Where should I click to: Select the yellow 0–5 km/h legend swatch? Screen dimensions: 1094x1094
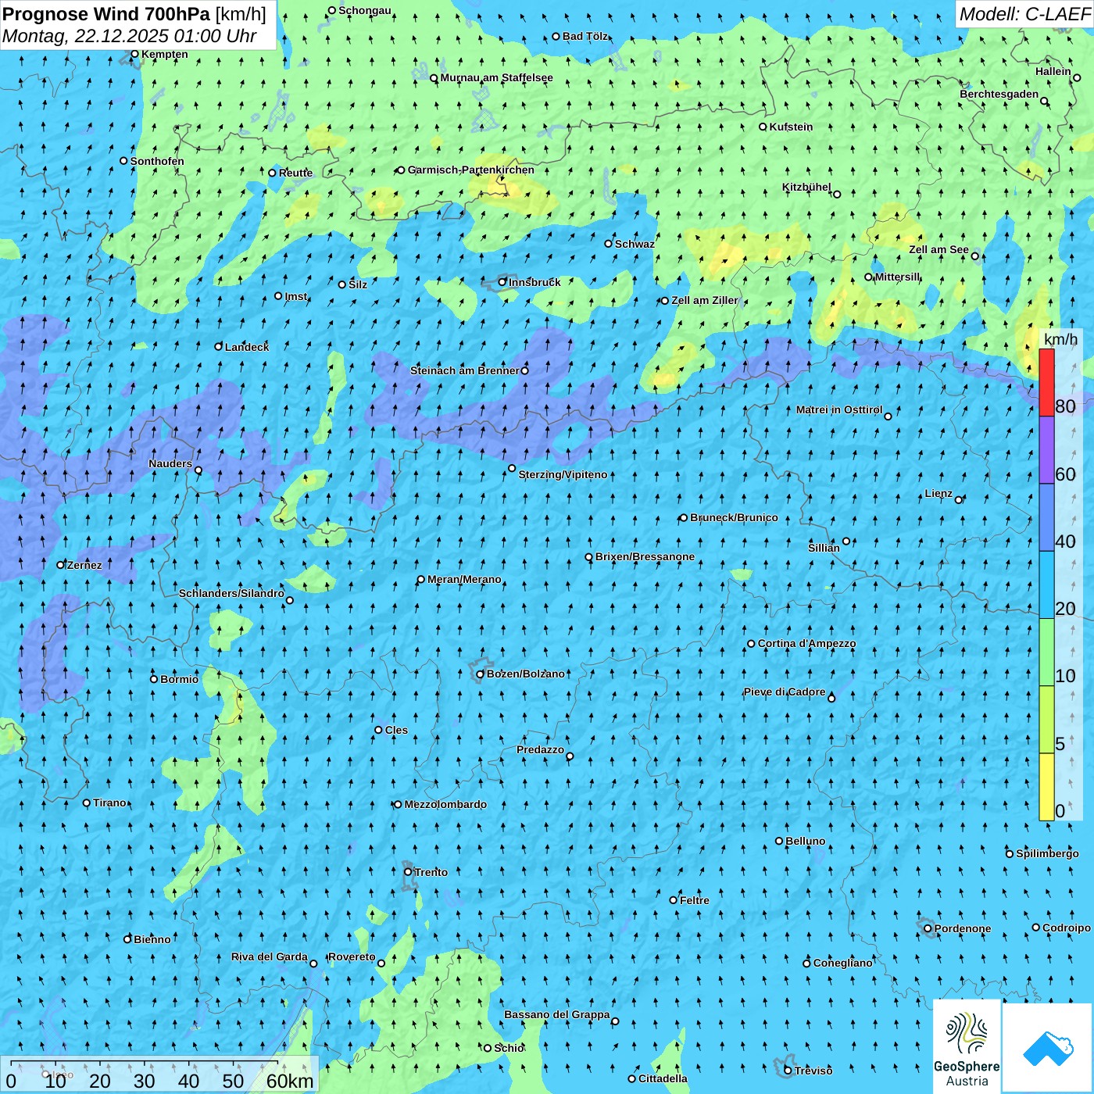[x=1046, y=787]
